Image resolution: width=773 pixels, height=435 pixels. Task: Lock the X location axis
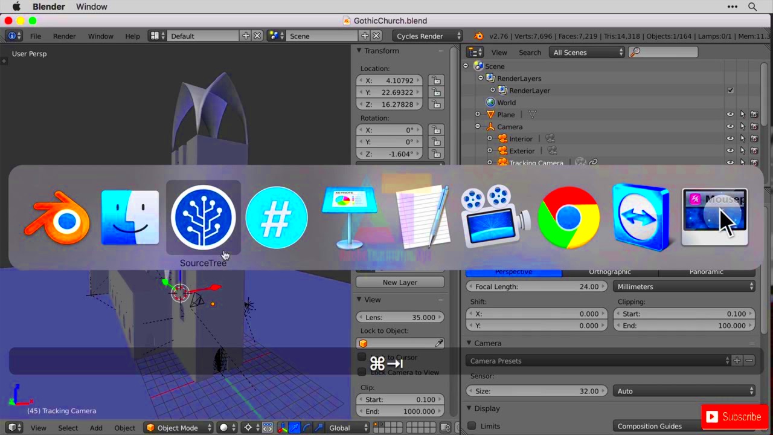pos(436,80)
